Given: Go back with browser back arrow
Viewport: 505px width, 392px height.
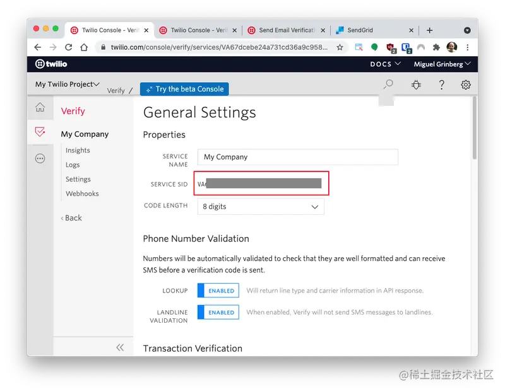Looking at the screenshot, I should pyautogui.click(x=38, y=47).
